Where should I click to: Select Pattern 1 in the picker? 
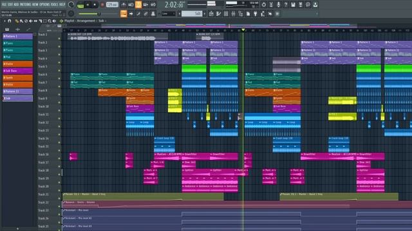pyautogui.click(x=17, y=36)
